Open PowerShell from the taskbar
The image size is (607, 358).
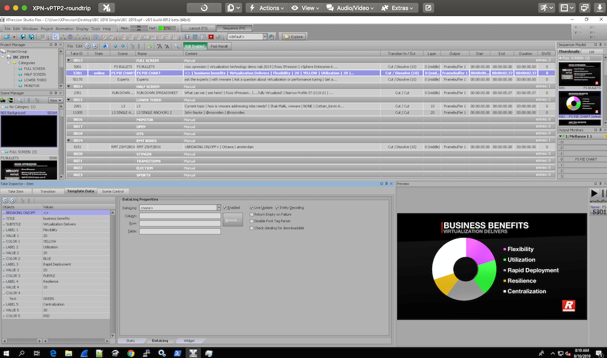[x=177, y=353]
